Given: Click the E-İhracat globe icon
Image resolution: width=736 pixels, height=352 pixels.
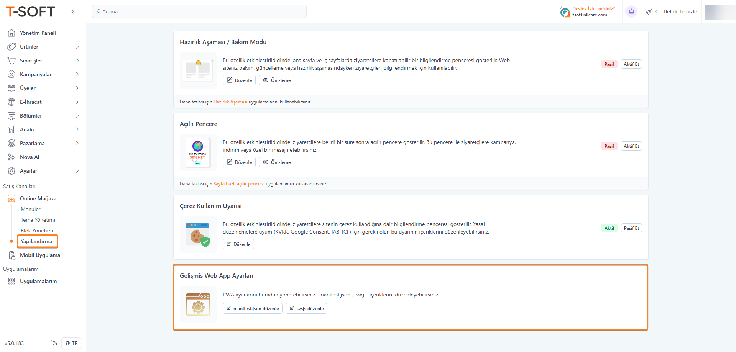Looking at the screenshot, I should coord(11,102).
